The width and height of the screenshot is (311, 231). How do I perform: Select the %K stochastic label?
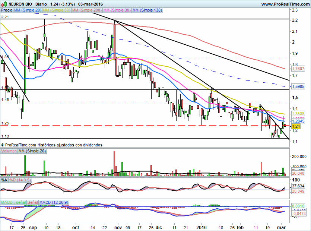pos(4,180)
